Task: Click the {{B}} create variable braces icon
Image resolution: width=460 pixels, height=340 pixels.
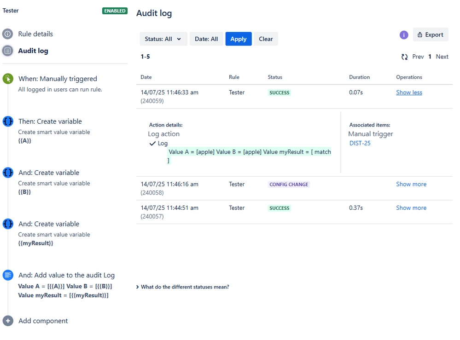Action: pyautogui.click(x=8, y=173)
